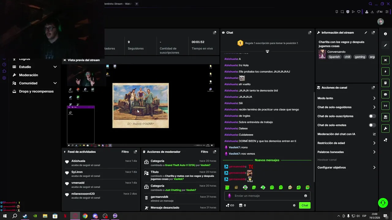Open Configurar objetivos options
Screen dimensions: 392x220
[x=346, y=167]
